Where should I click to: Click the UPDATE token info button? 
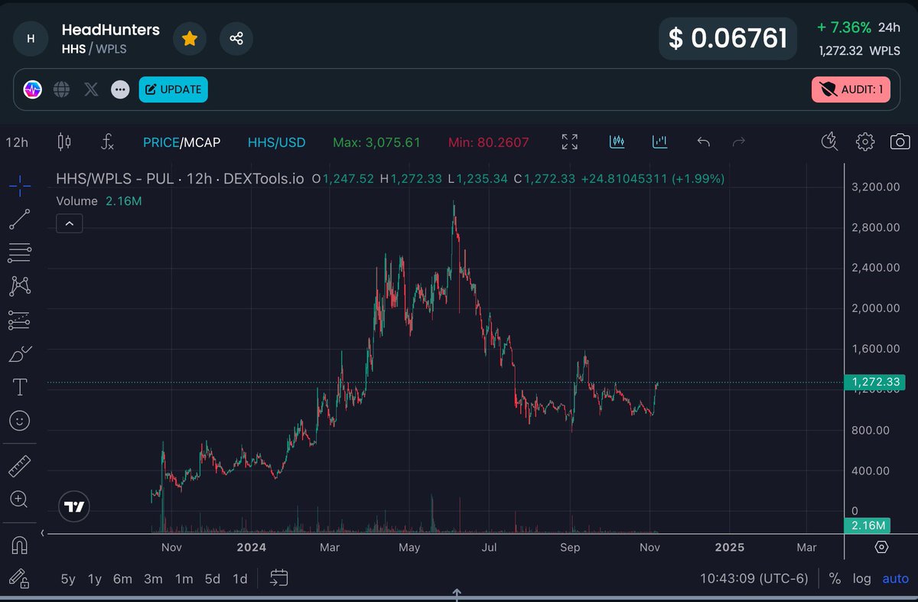point(173,89)
